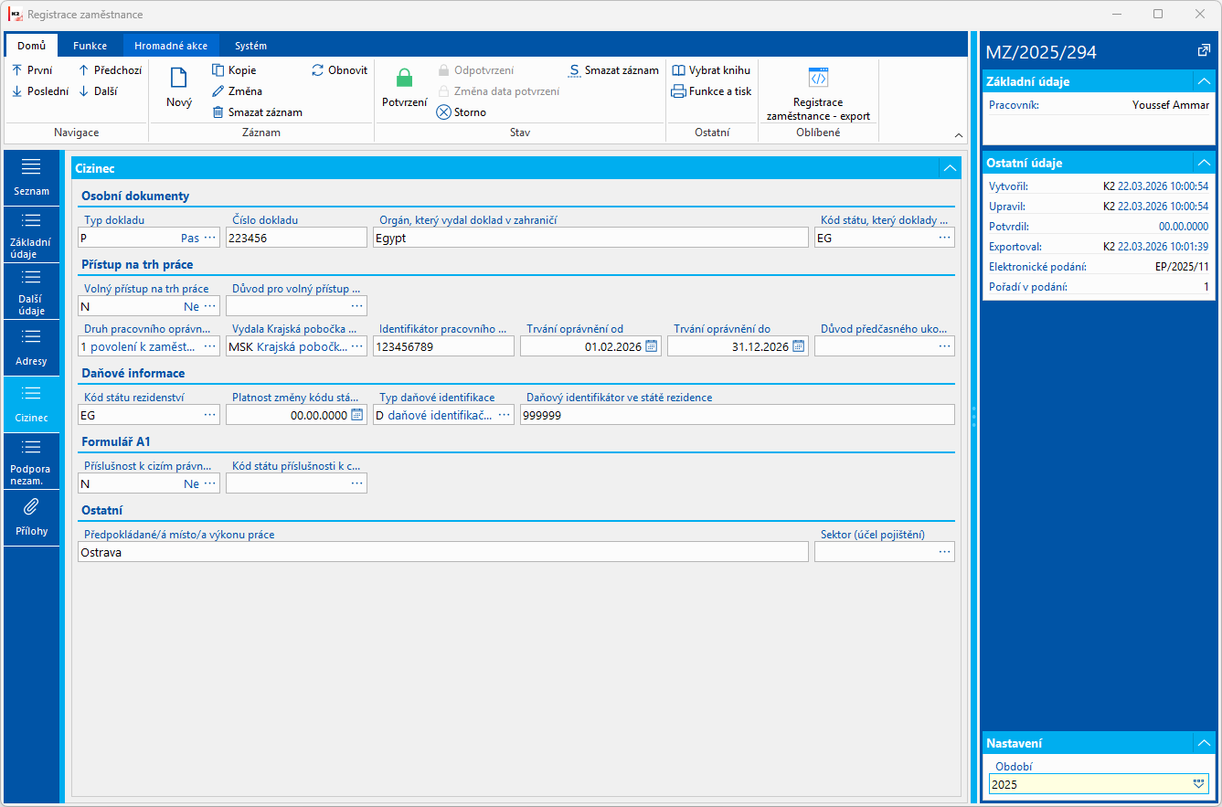
Task: Select the Cizinec sidebar section
Action: point(31,405)
